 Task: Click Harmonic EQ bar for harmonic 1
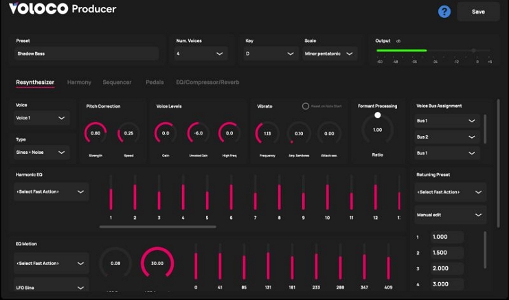(111, 193)
